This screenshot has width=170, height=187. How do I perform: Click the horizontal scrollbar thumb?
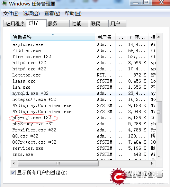click(x=58, y=163)
